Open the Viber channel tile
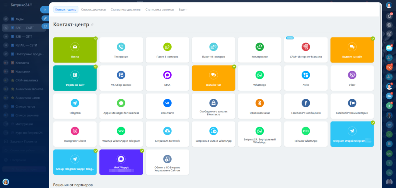The width and height of the screenshot is (396, 188). coord(352,78)
